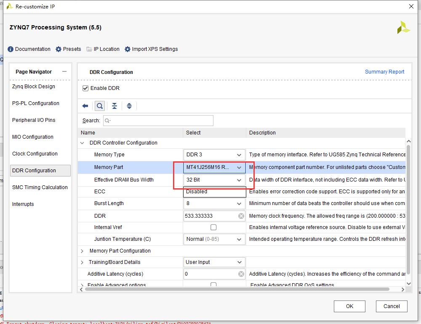Open Effective DRAM Bus Width dropdown
Viewport: 421px width, 324px height.
(x=214, y=180)
